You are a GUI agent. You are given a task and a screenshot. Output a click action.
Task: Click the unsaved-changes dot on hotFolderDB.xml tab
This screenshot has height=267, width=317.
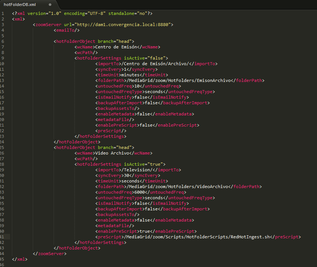coord(50,4)
